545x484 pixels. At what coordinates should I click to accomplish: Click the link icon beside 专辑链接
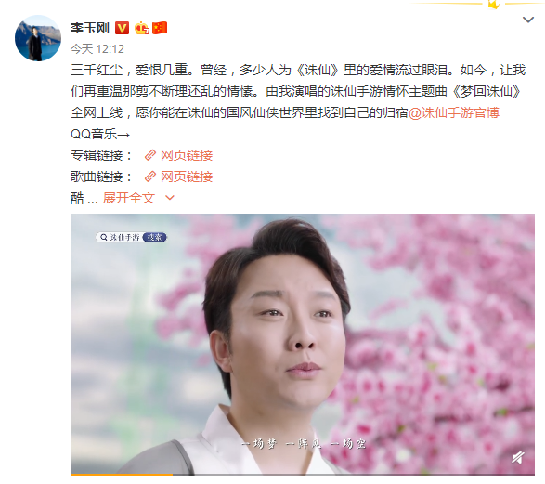[150, 155]
